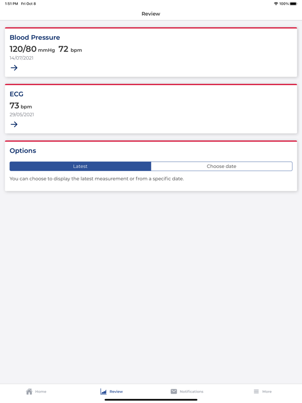Tap the 73 bpm ECG reading
The image size is (302, 403).
[x=21, y=105]
